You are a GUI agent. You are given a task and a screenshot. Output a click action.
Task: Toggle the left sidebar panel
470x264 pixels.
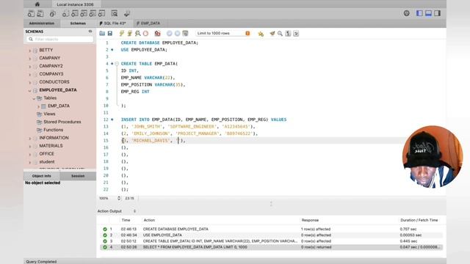(419, 13)
